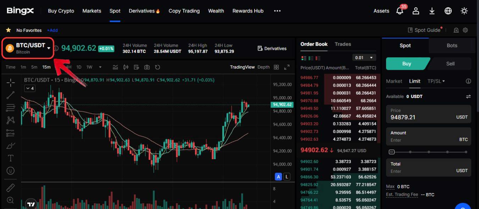Select the 1m timeframe
The width and height of the screenshot is (479, 209).
click(x=23, y=67)
